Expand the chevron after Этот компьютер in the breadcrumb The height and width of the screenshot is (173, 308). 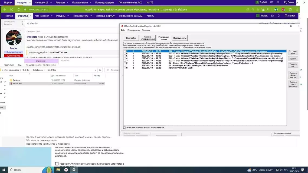[x=21, y=70]
